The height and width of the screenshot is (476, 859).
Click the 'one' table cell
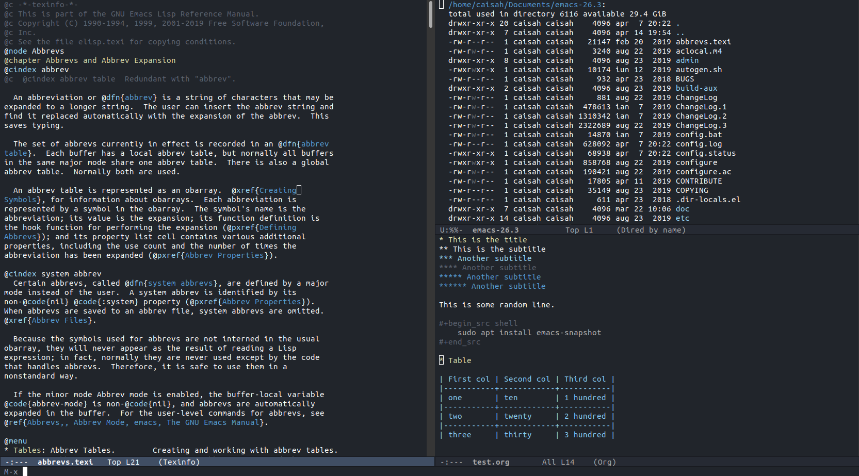[x=455, y=398]
